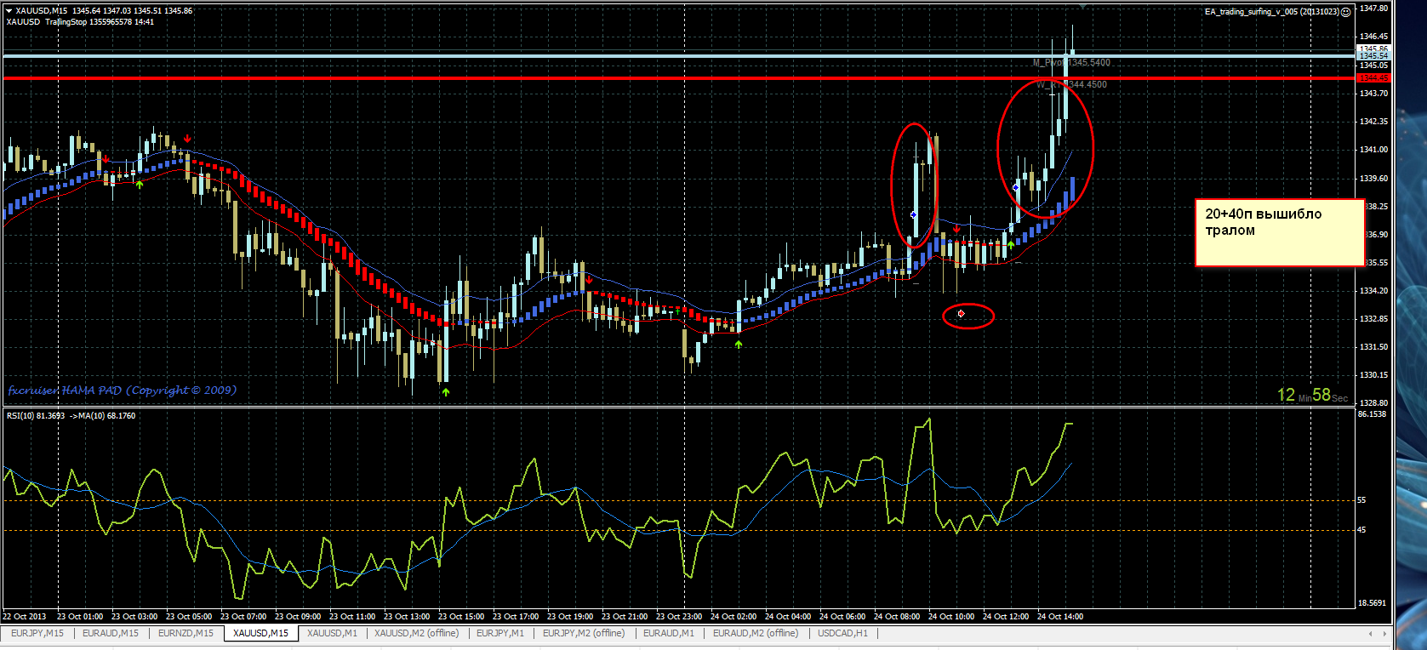Viewport: 1427px width, 650px height.
Task: Click the active XAUUSD,M15 tab
Action: pos(261,633)
